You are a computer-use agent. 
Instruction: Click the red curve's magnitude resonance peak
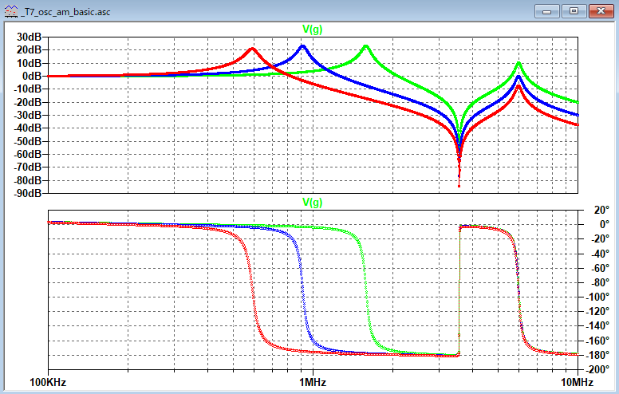tap(252, 49)
